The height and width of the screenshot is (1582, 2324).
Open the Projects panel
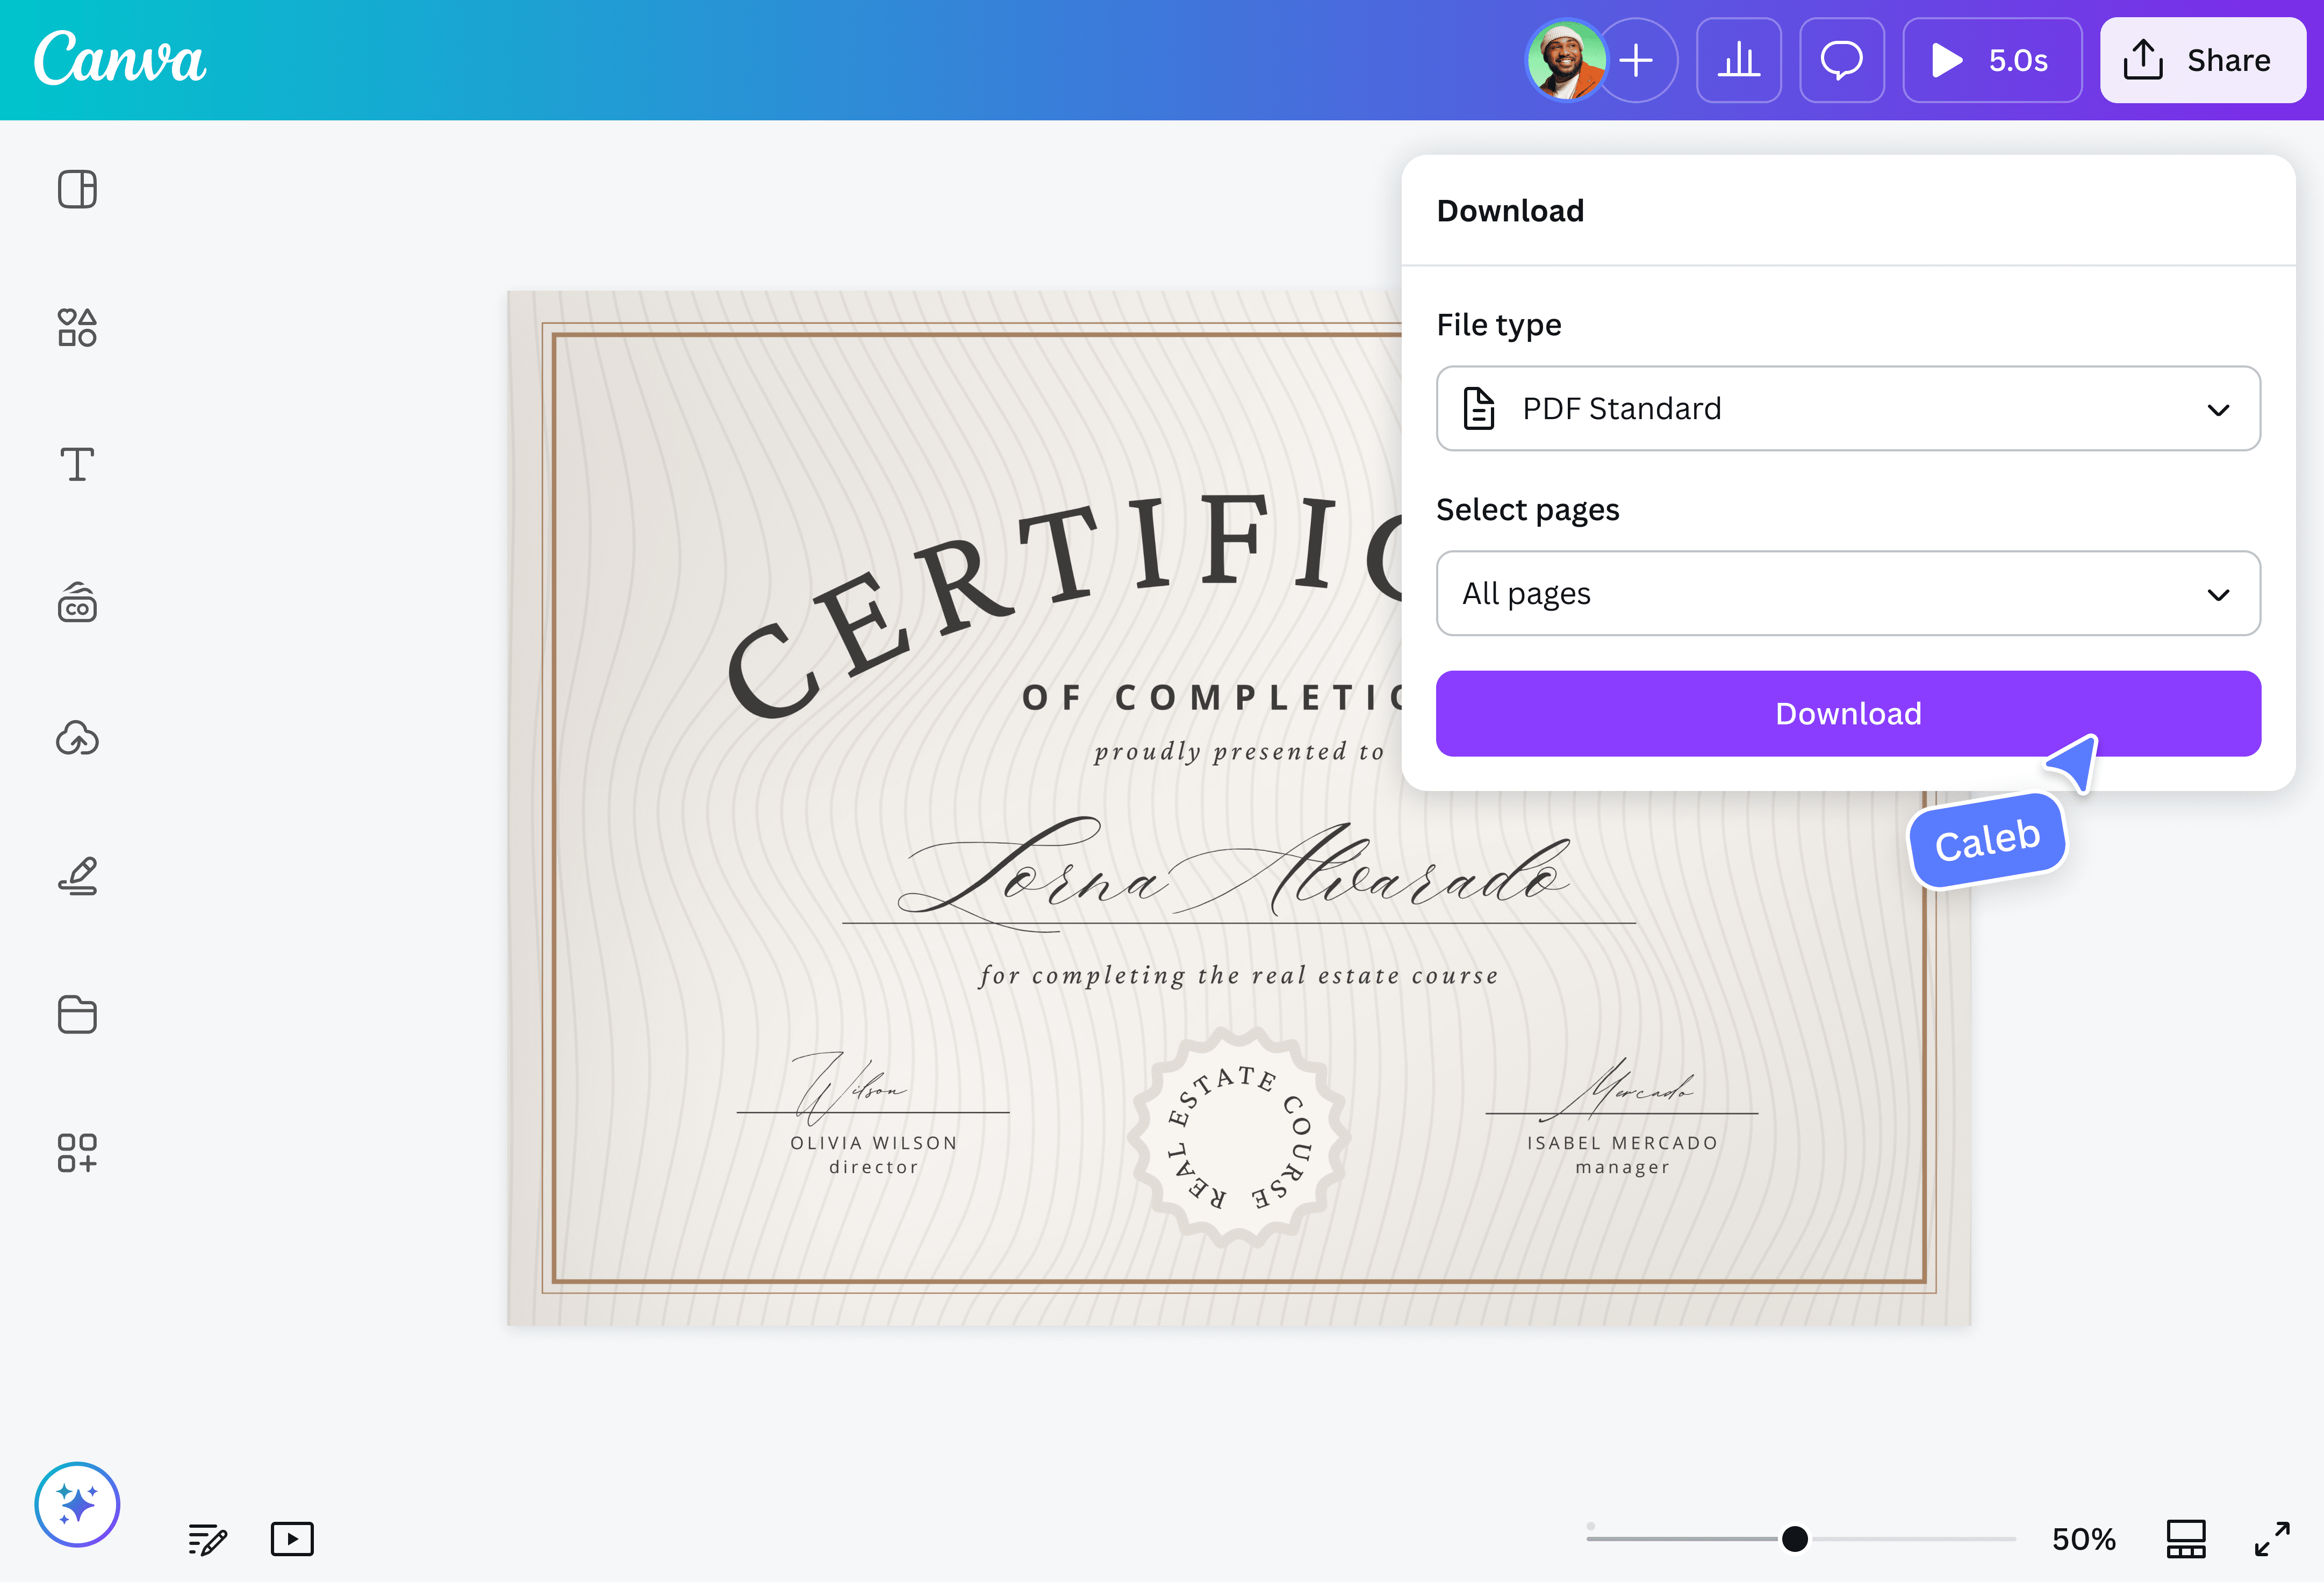tap(77, 1014)
